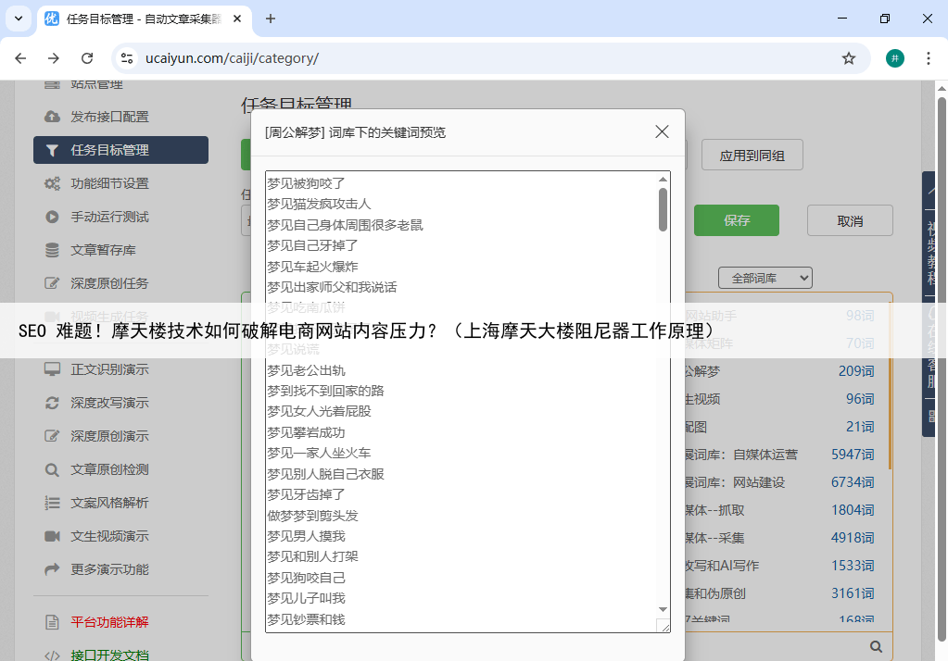Viewport: 948px width, 661px height.
Task: Click the database icon beside 文章暂存库
Action: 53,250
